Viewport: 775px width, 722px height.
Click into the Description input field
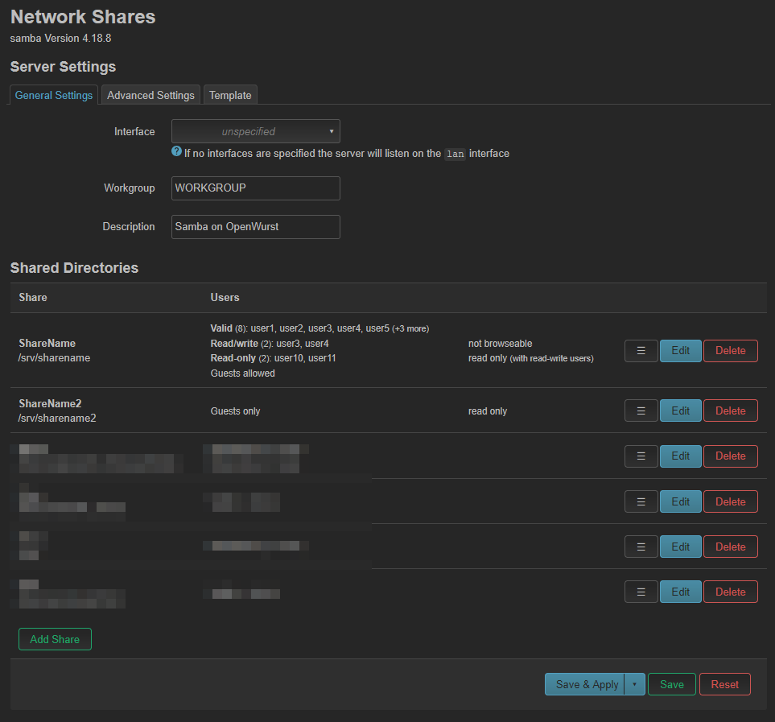[255, 227]
